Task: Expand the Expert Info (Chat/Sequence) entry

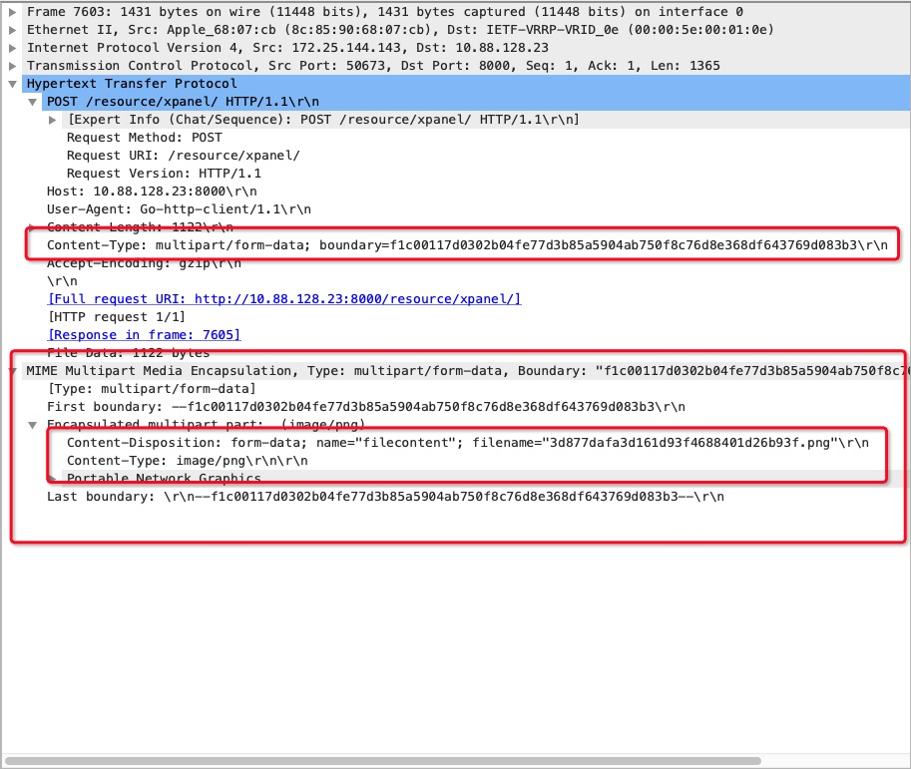Action: coord(53,120)
